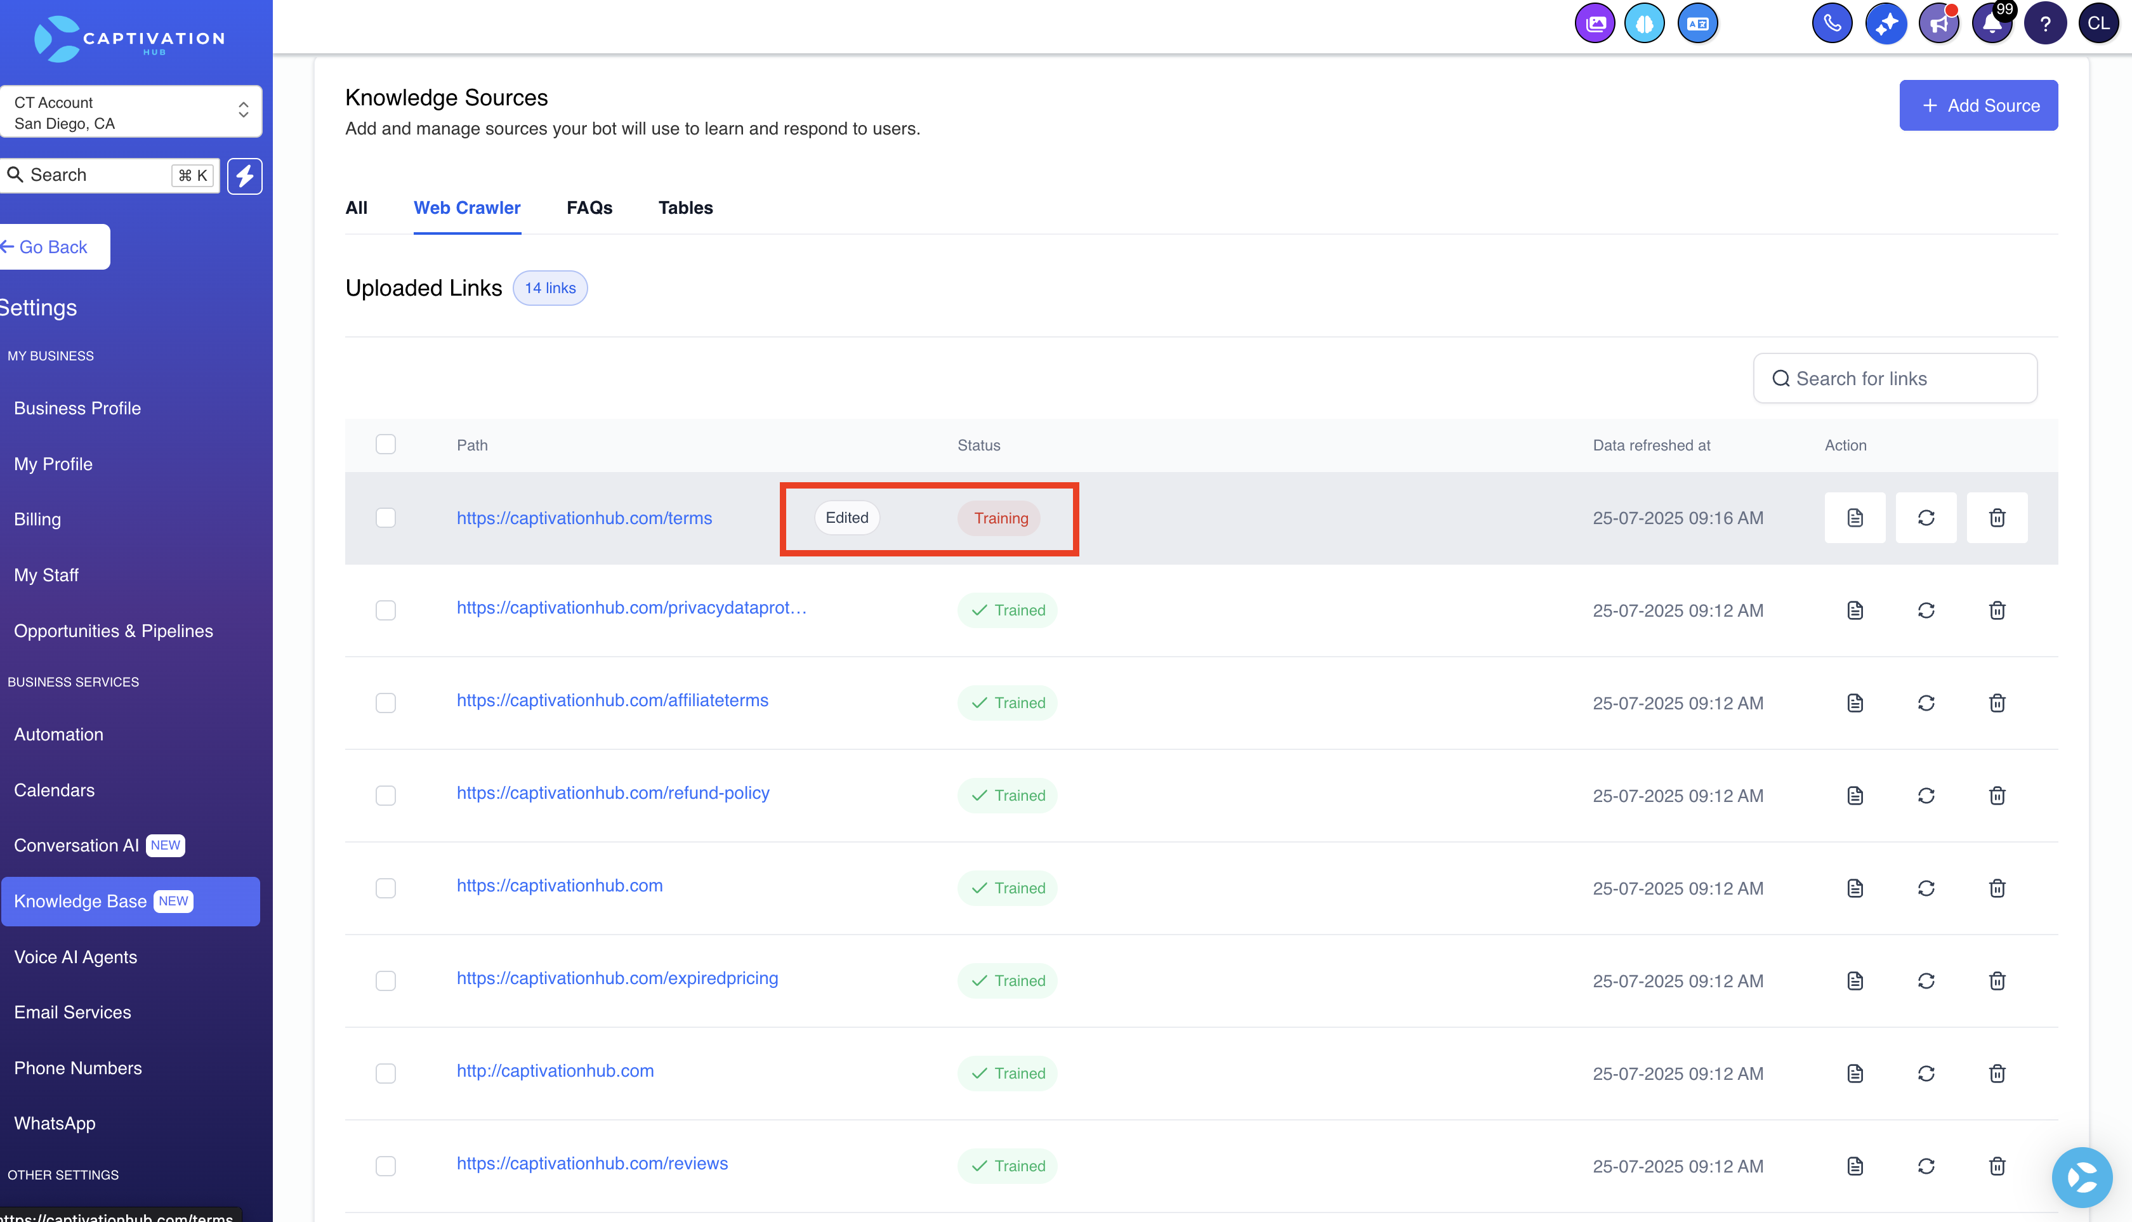Image resolution: width=2132 pixels, height=1222 pixels.
Task: Check the refund-policy row checkbox
Action: 385,796
